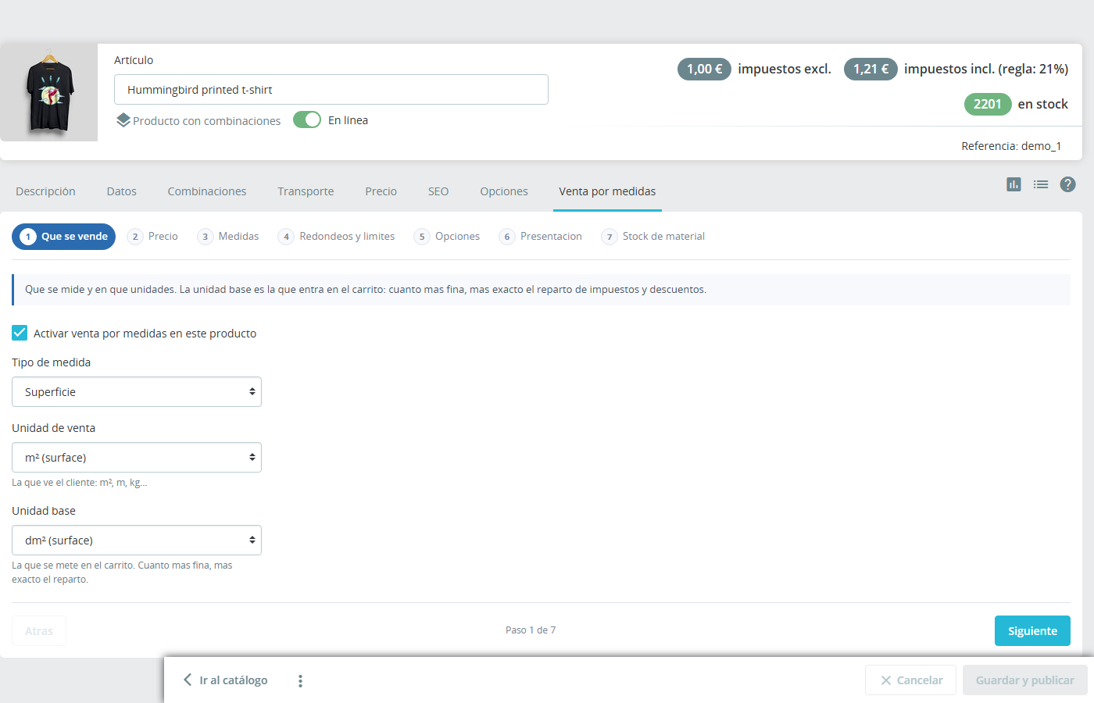
Task: Open the sales statistics bar chart icon
Action: pyautogui.click(x=1014, y=184)
